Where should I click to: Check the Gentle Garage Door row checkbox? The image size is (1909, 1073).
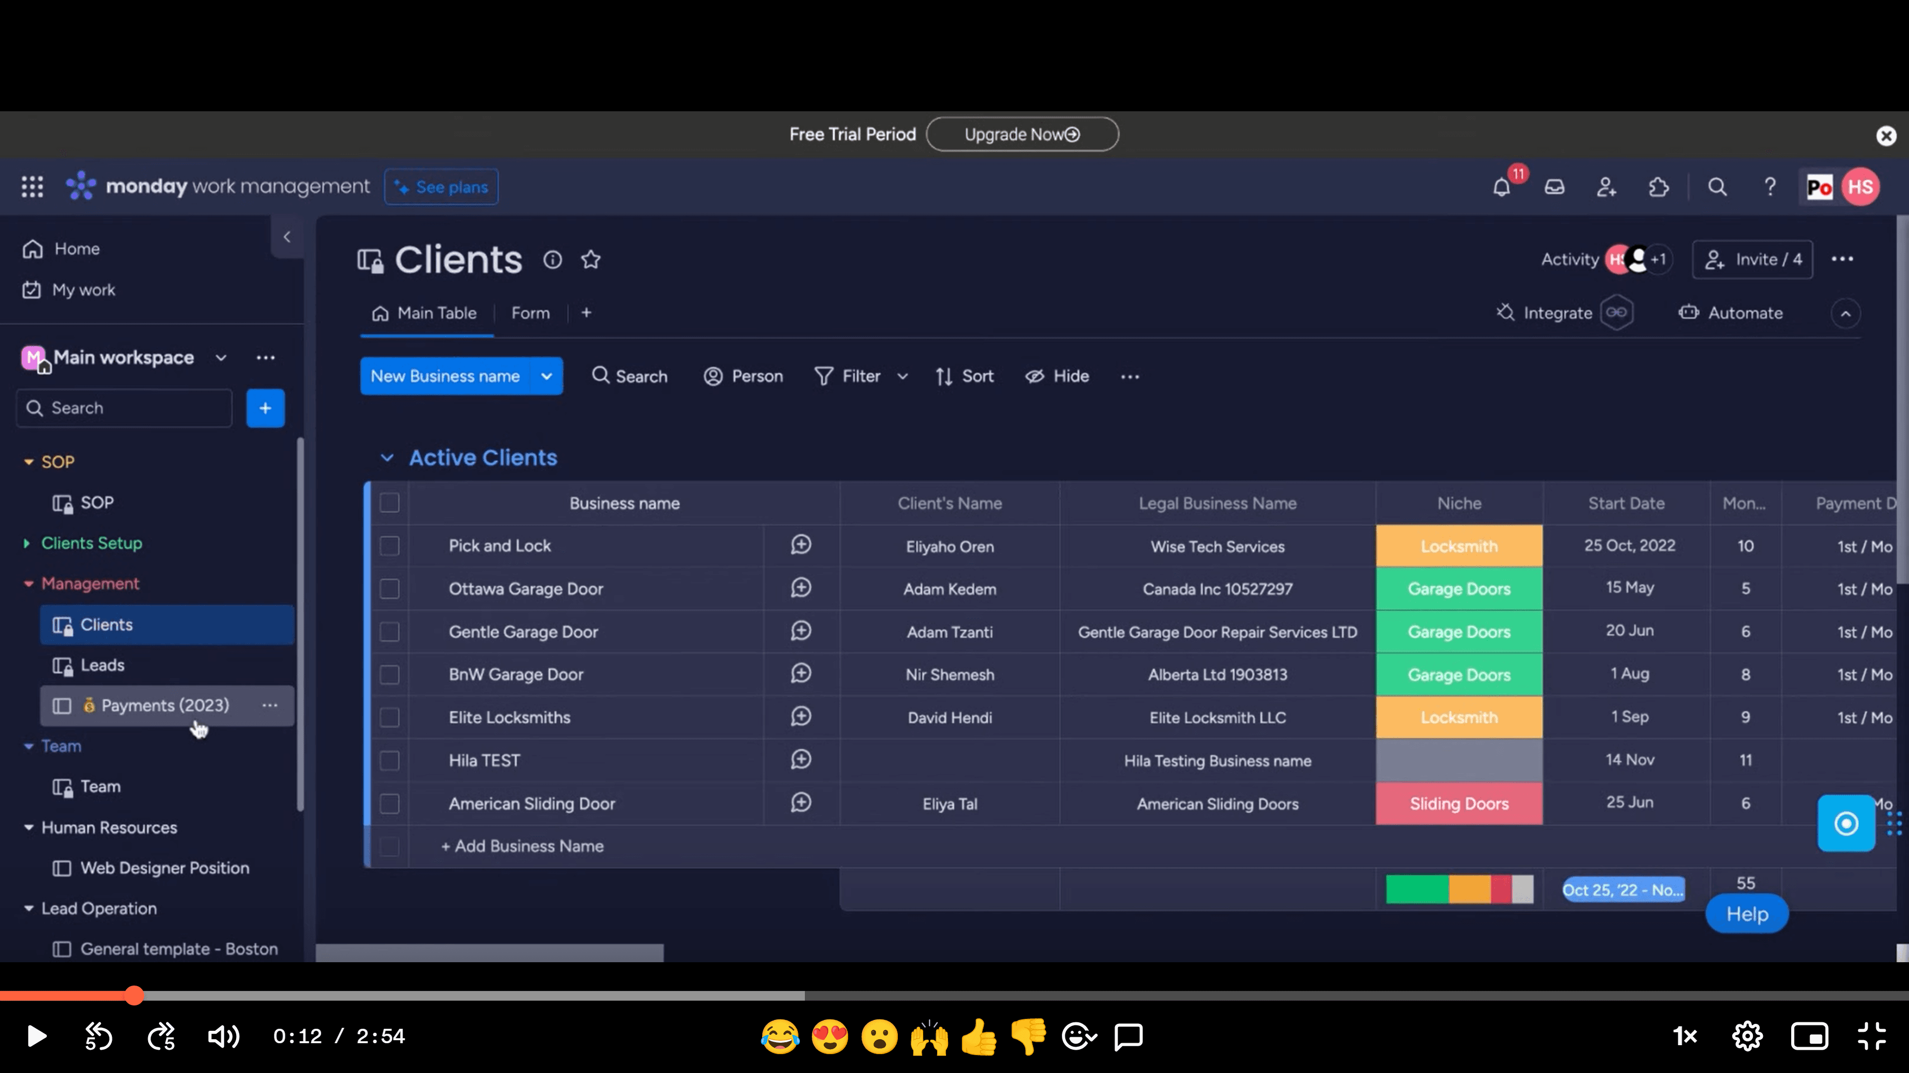click(x=389, y=632)
